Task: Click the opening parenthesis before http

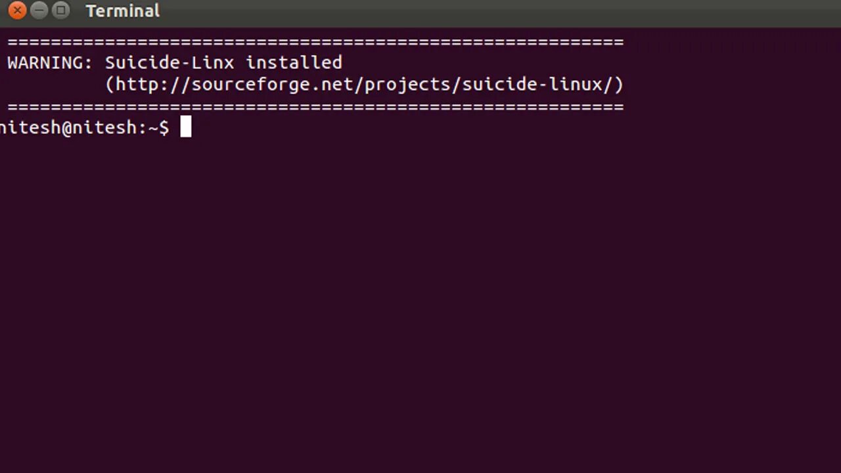Action: pyautogui.click(x=110, y=85)
